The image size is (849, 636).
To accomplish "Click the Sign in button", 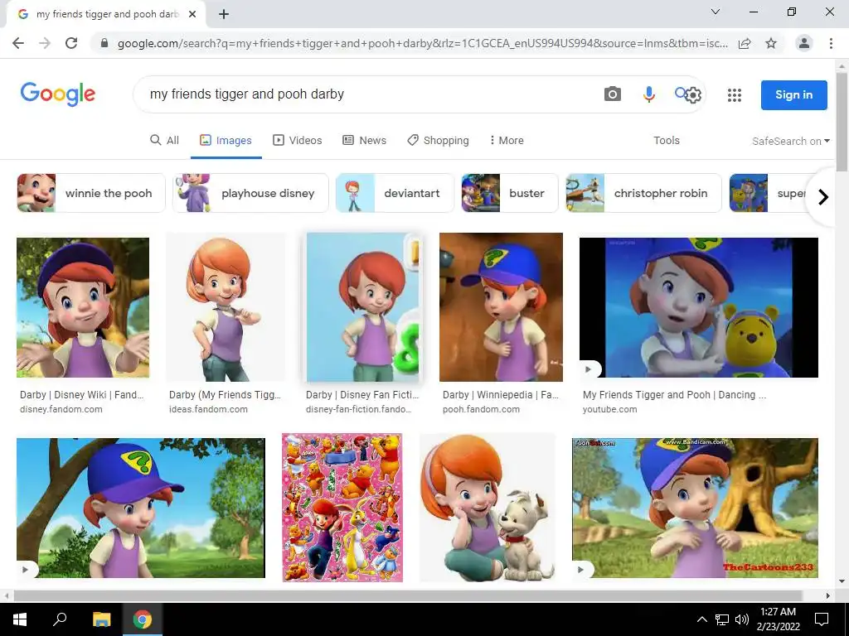I will (793, 94).
